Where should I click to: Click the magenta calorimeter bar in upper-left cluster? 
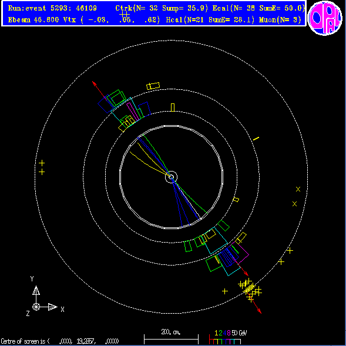tap(133, 112)
